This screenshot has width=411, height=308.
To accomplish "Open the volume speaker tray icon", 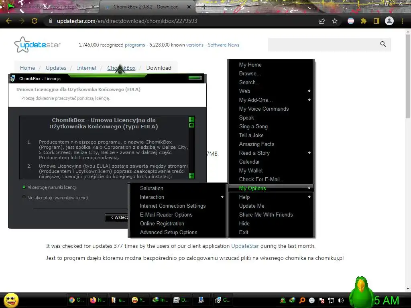I will pos(341,300).
